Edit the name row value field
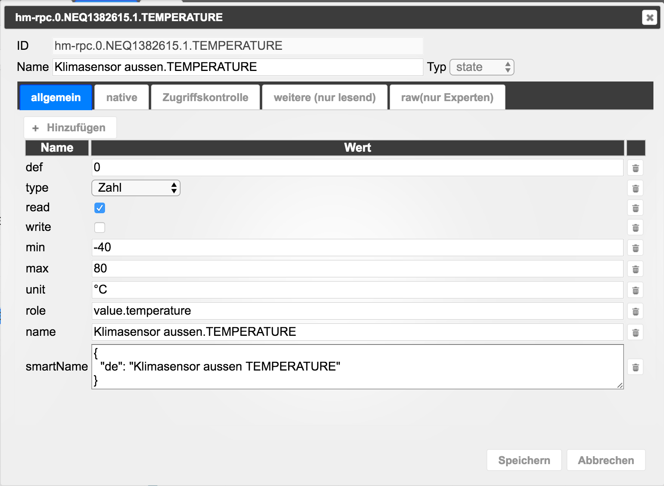The image size is (664, 486). coord(357,332)
